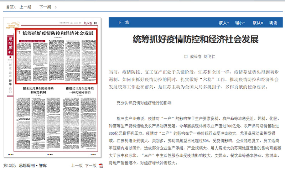Click the main article title 统筹抓好疫情防控和经济社会发展
285x171 pixels.
[195, 39]
